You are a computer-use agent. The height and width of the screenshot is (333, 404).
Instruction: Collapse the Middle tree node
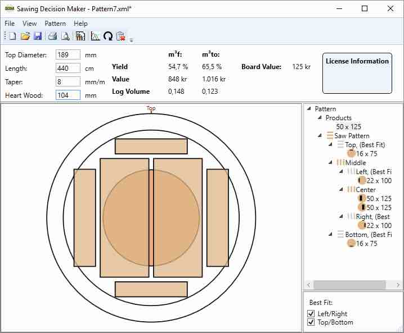pos(331,163)
